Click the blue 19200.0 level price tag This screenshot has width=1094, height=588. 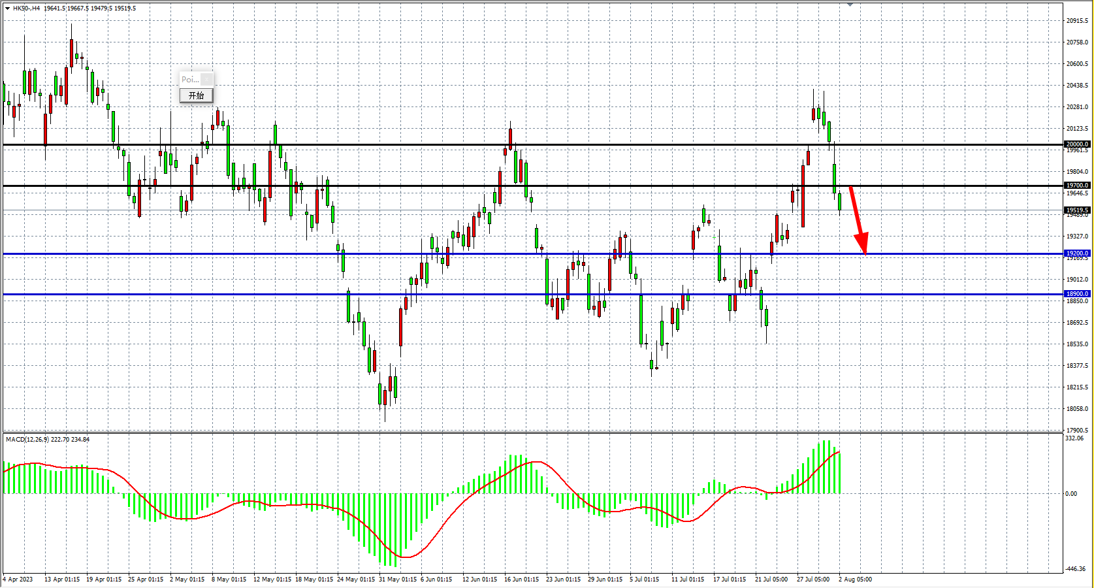click(1077, 253)
